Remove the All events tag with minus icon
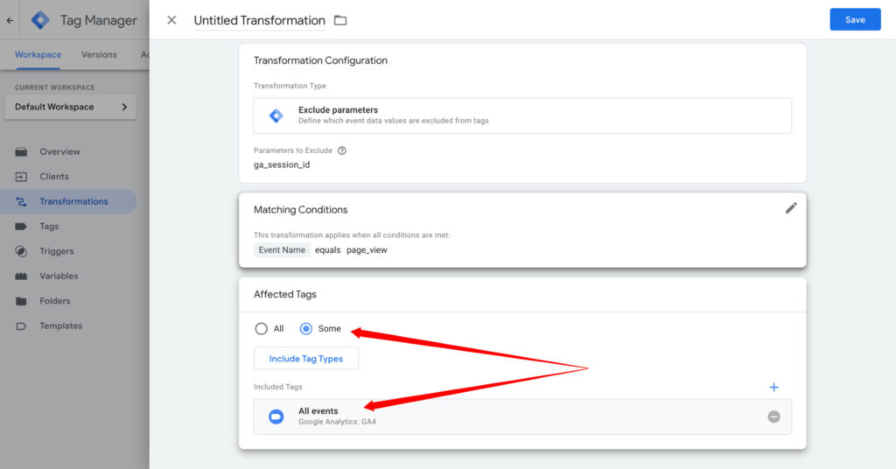 (x=773, y=416)
